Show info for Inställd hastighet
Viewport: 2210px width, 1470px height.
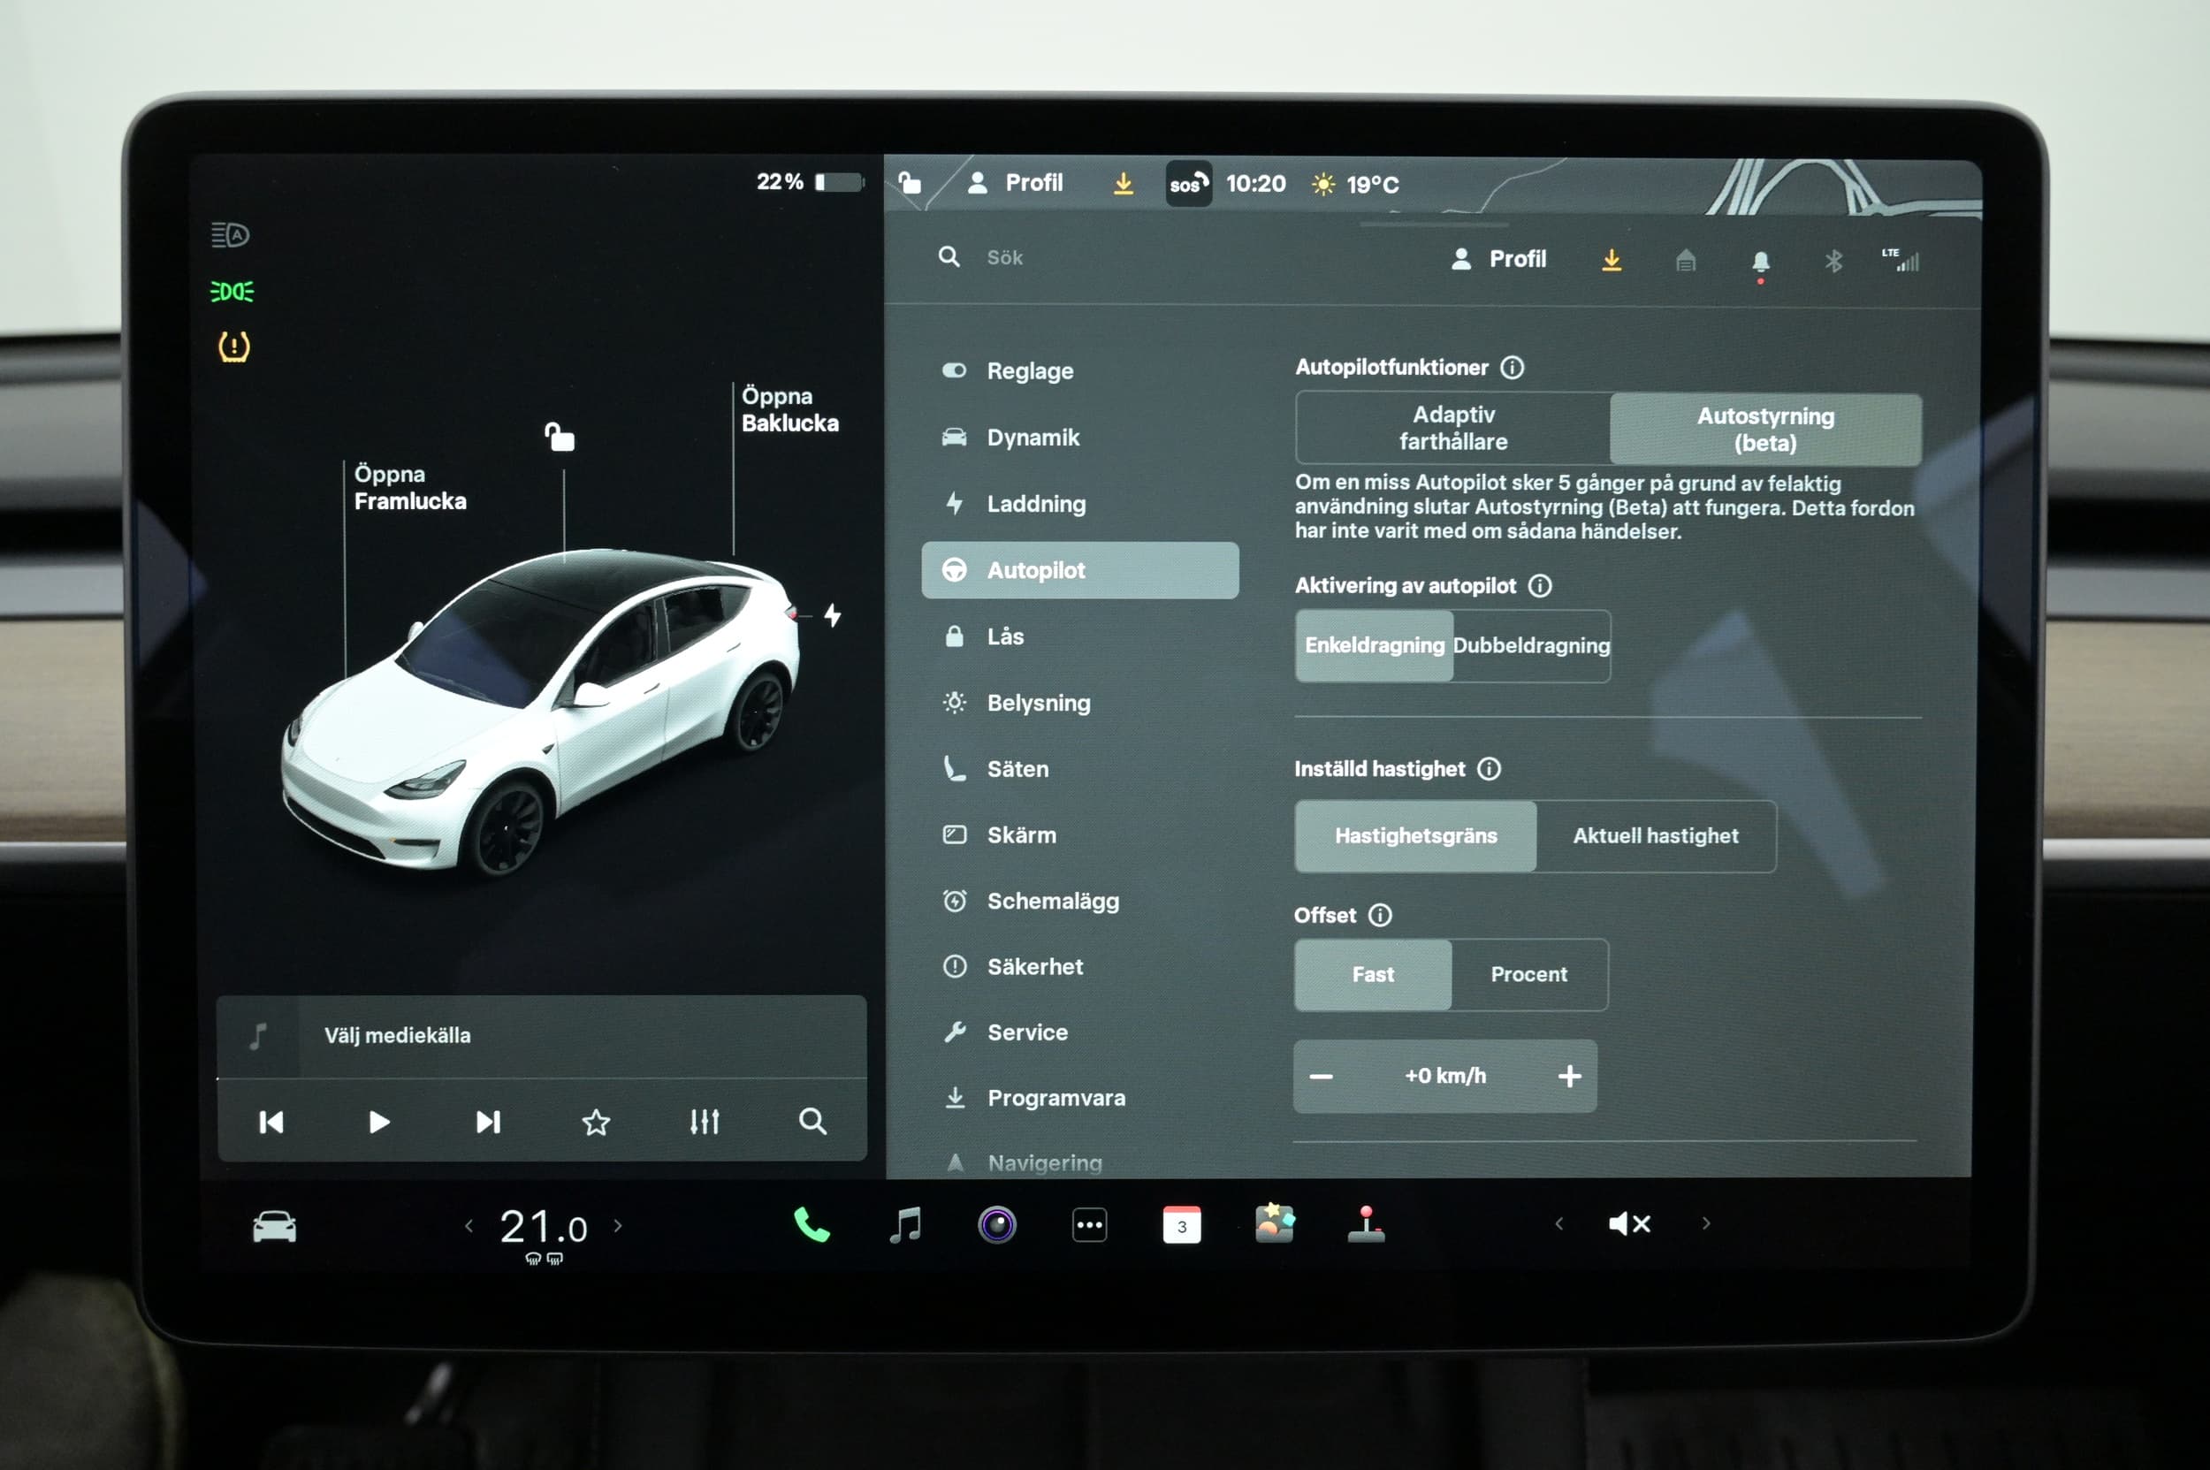coord(1489,769)
